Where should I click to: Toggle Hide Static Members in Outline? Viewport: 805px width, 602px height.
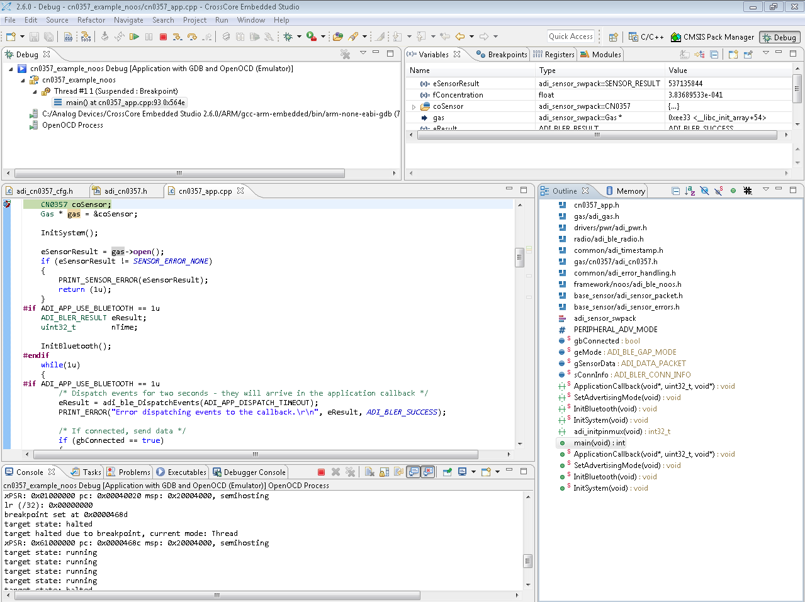719,191
